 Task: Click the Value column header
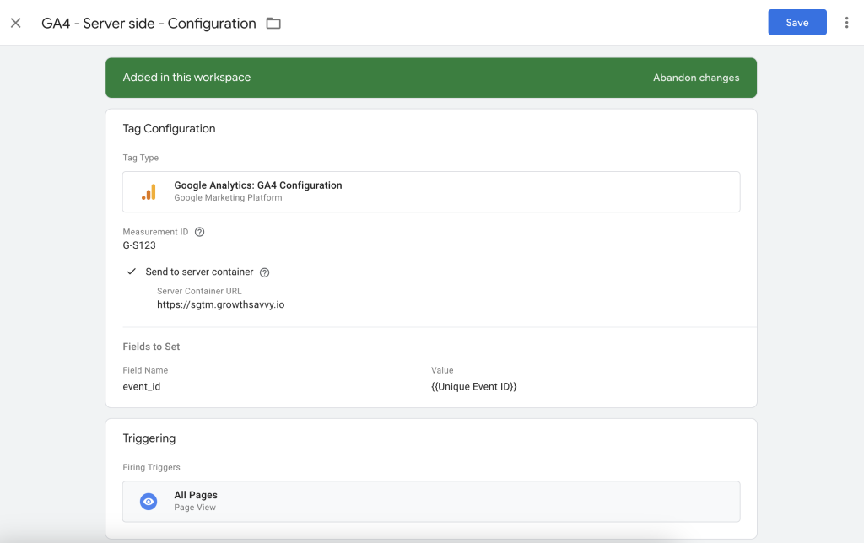(442, 370)
